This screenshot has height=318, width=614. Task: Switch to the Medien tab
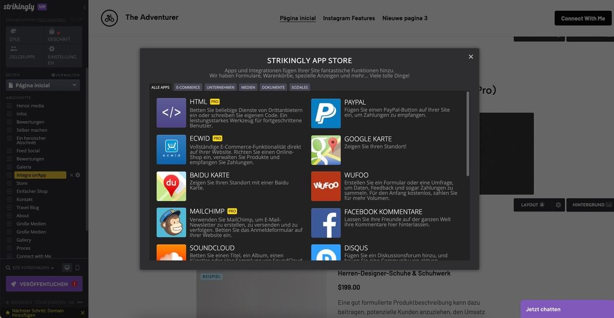(248, 88)
